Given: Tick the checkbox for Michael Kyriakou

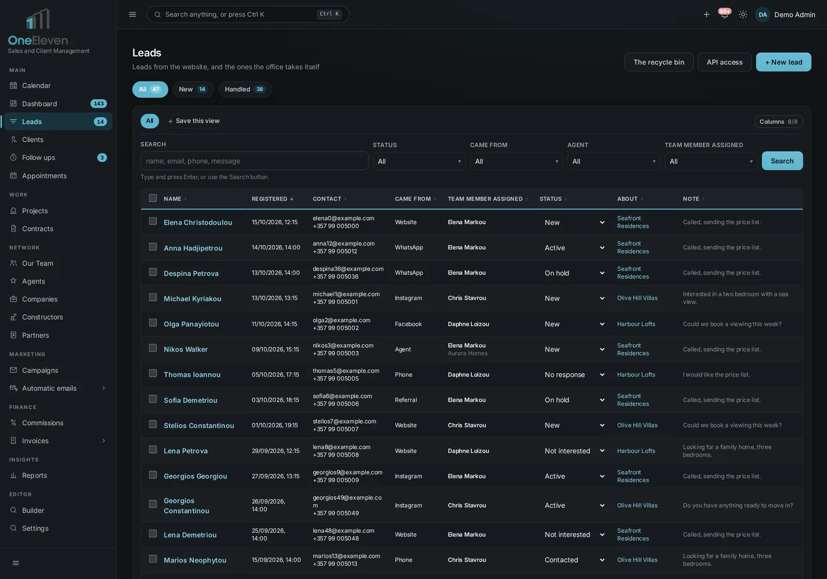Looking at the screenshot, I should point(152,297).
